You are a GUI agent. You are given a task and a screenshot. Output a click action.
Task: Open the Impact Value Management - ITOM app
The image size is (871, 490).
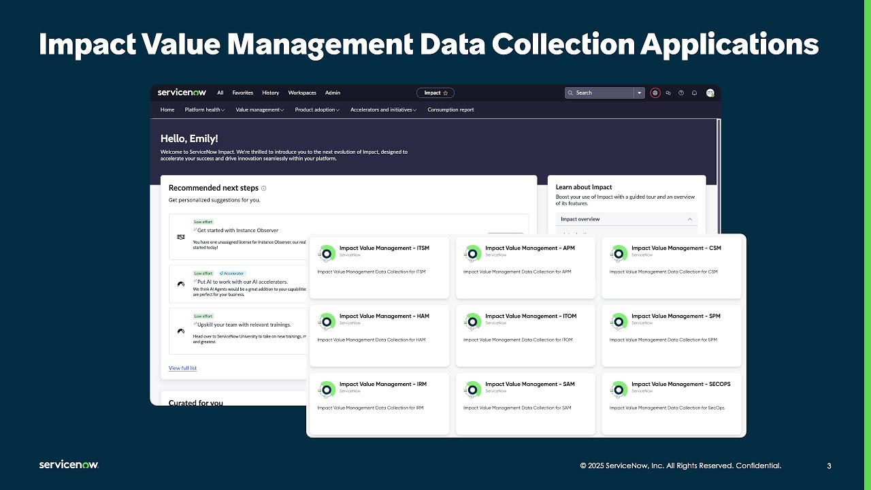[x=525, y=335]
